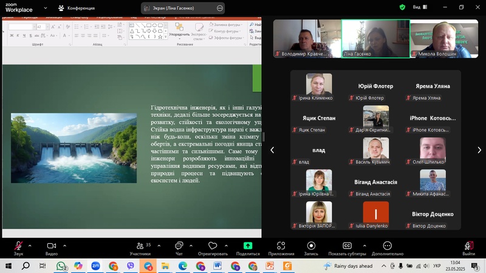This screenshot has width=486, height=273.
Task: Show hidden system tray icons chevron
Action: coord(384,266)
